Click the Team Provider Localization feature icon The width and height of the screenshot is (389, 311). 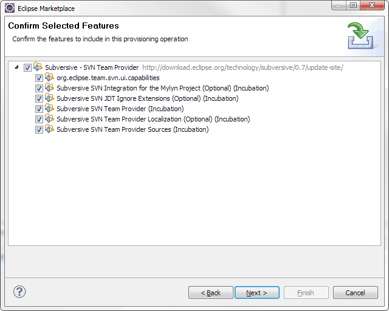point(50,118)
